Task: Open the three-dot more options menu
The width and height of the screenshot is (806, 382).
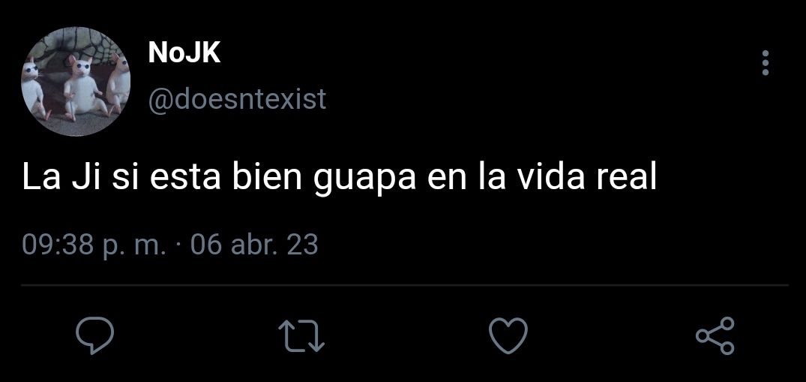Action: (766, 63)
